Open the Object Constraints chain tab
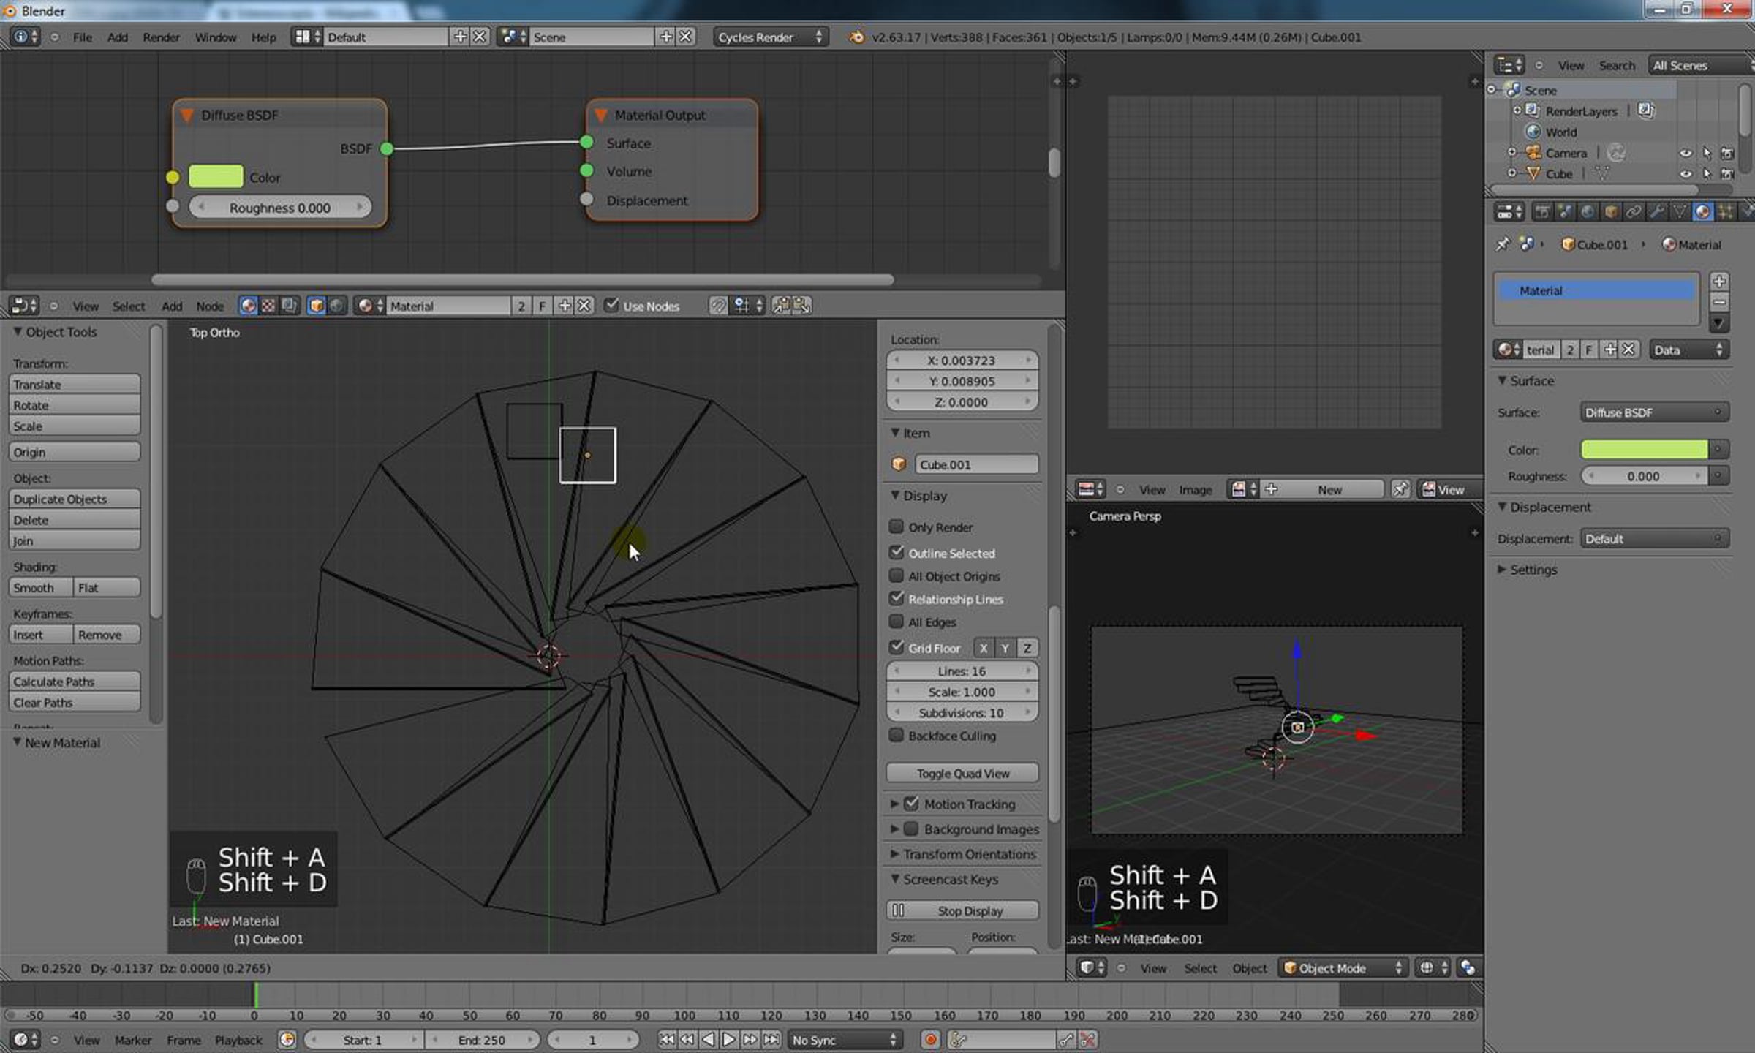The width and height of the screenshot is (1755, 1053). (x=1634, y=212)
